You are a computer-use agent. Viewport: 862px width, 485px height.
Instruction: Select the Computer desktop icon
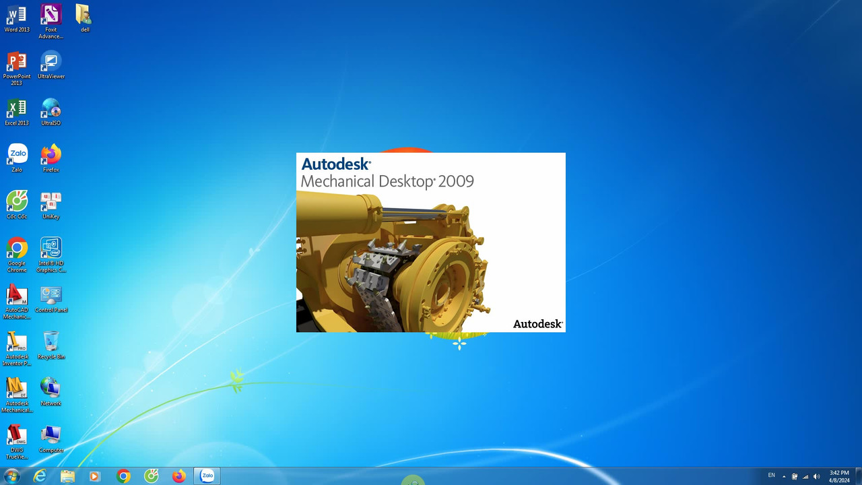51,439
